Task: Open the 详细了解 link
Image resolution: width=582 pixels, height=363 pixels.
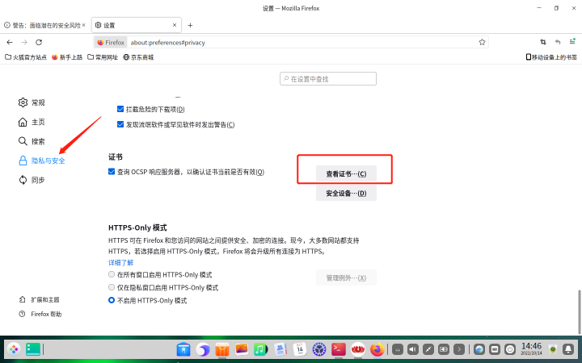Action: 120,263
